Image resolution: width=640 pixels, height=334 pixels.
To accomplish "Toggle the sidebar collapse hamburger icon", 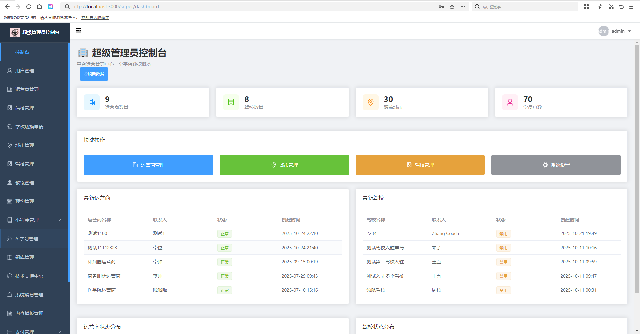I will (x=79, y=30).
